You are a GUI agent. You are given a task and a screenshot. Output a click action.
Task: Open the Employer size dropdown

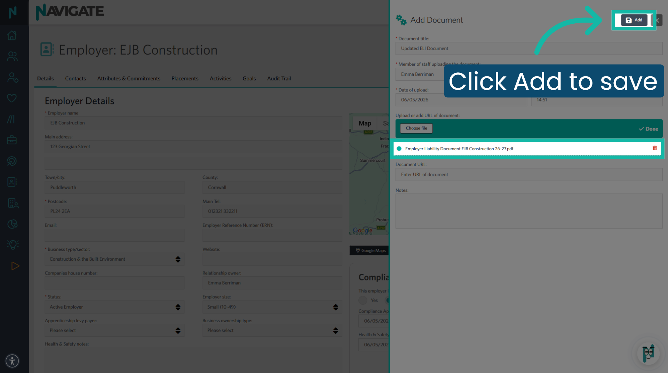click(x=272, y=307)
